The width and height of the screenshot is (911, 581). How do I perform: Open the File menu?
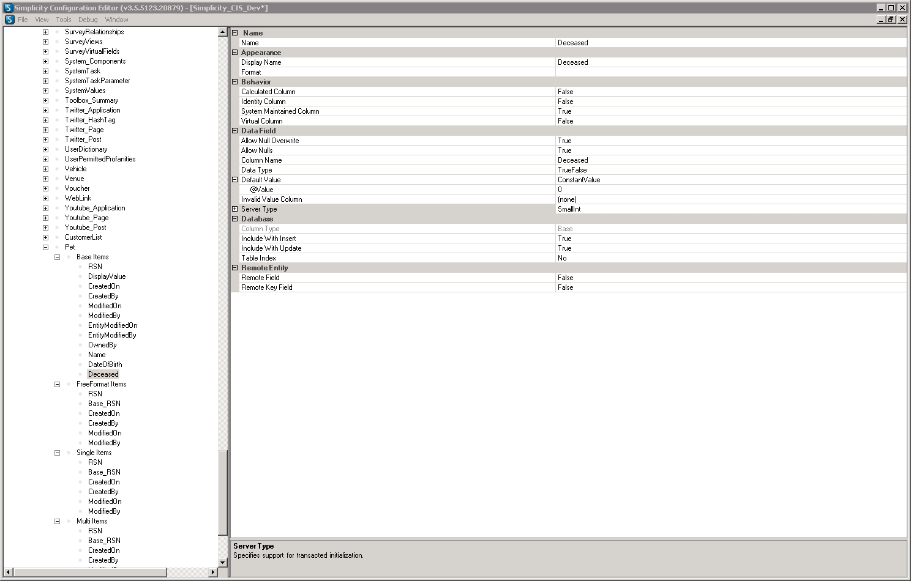(23, 20)
